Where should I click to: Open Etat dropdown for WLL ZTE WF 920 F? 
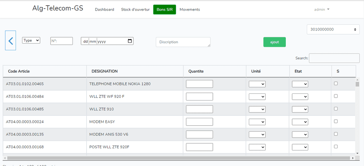point(300,97)
